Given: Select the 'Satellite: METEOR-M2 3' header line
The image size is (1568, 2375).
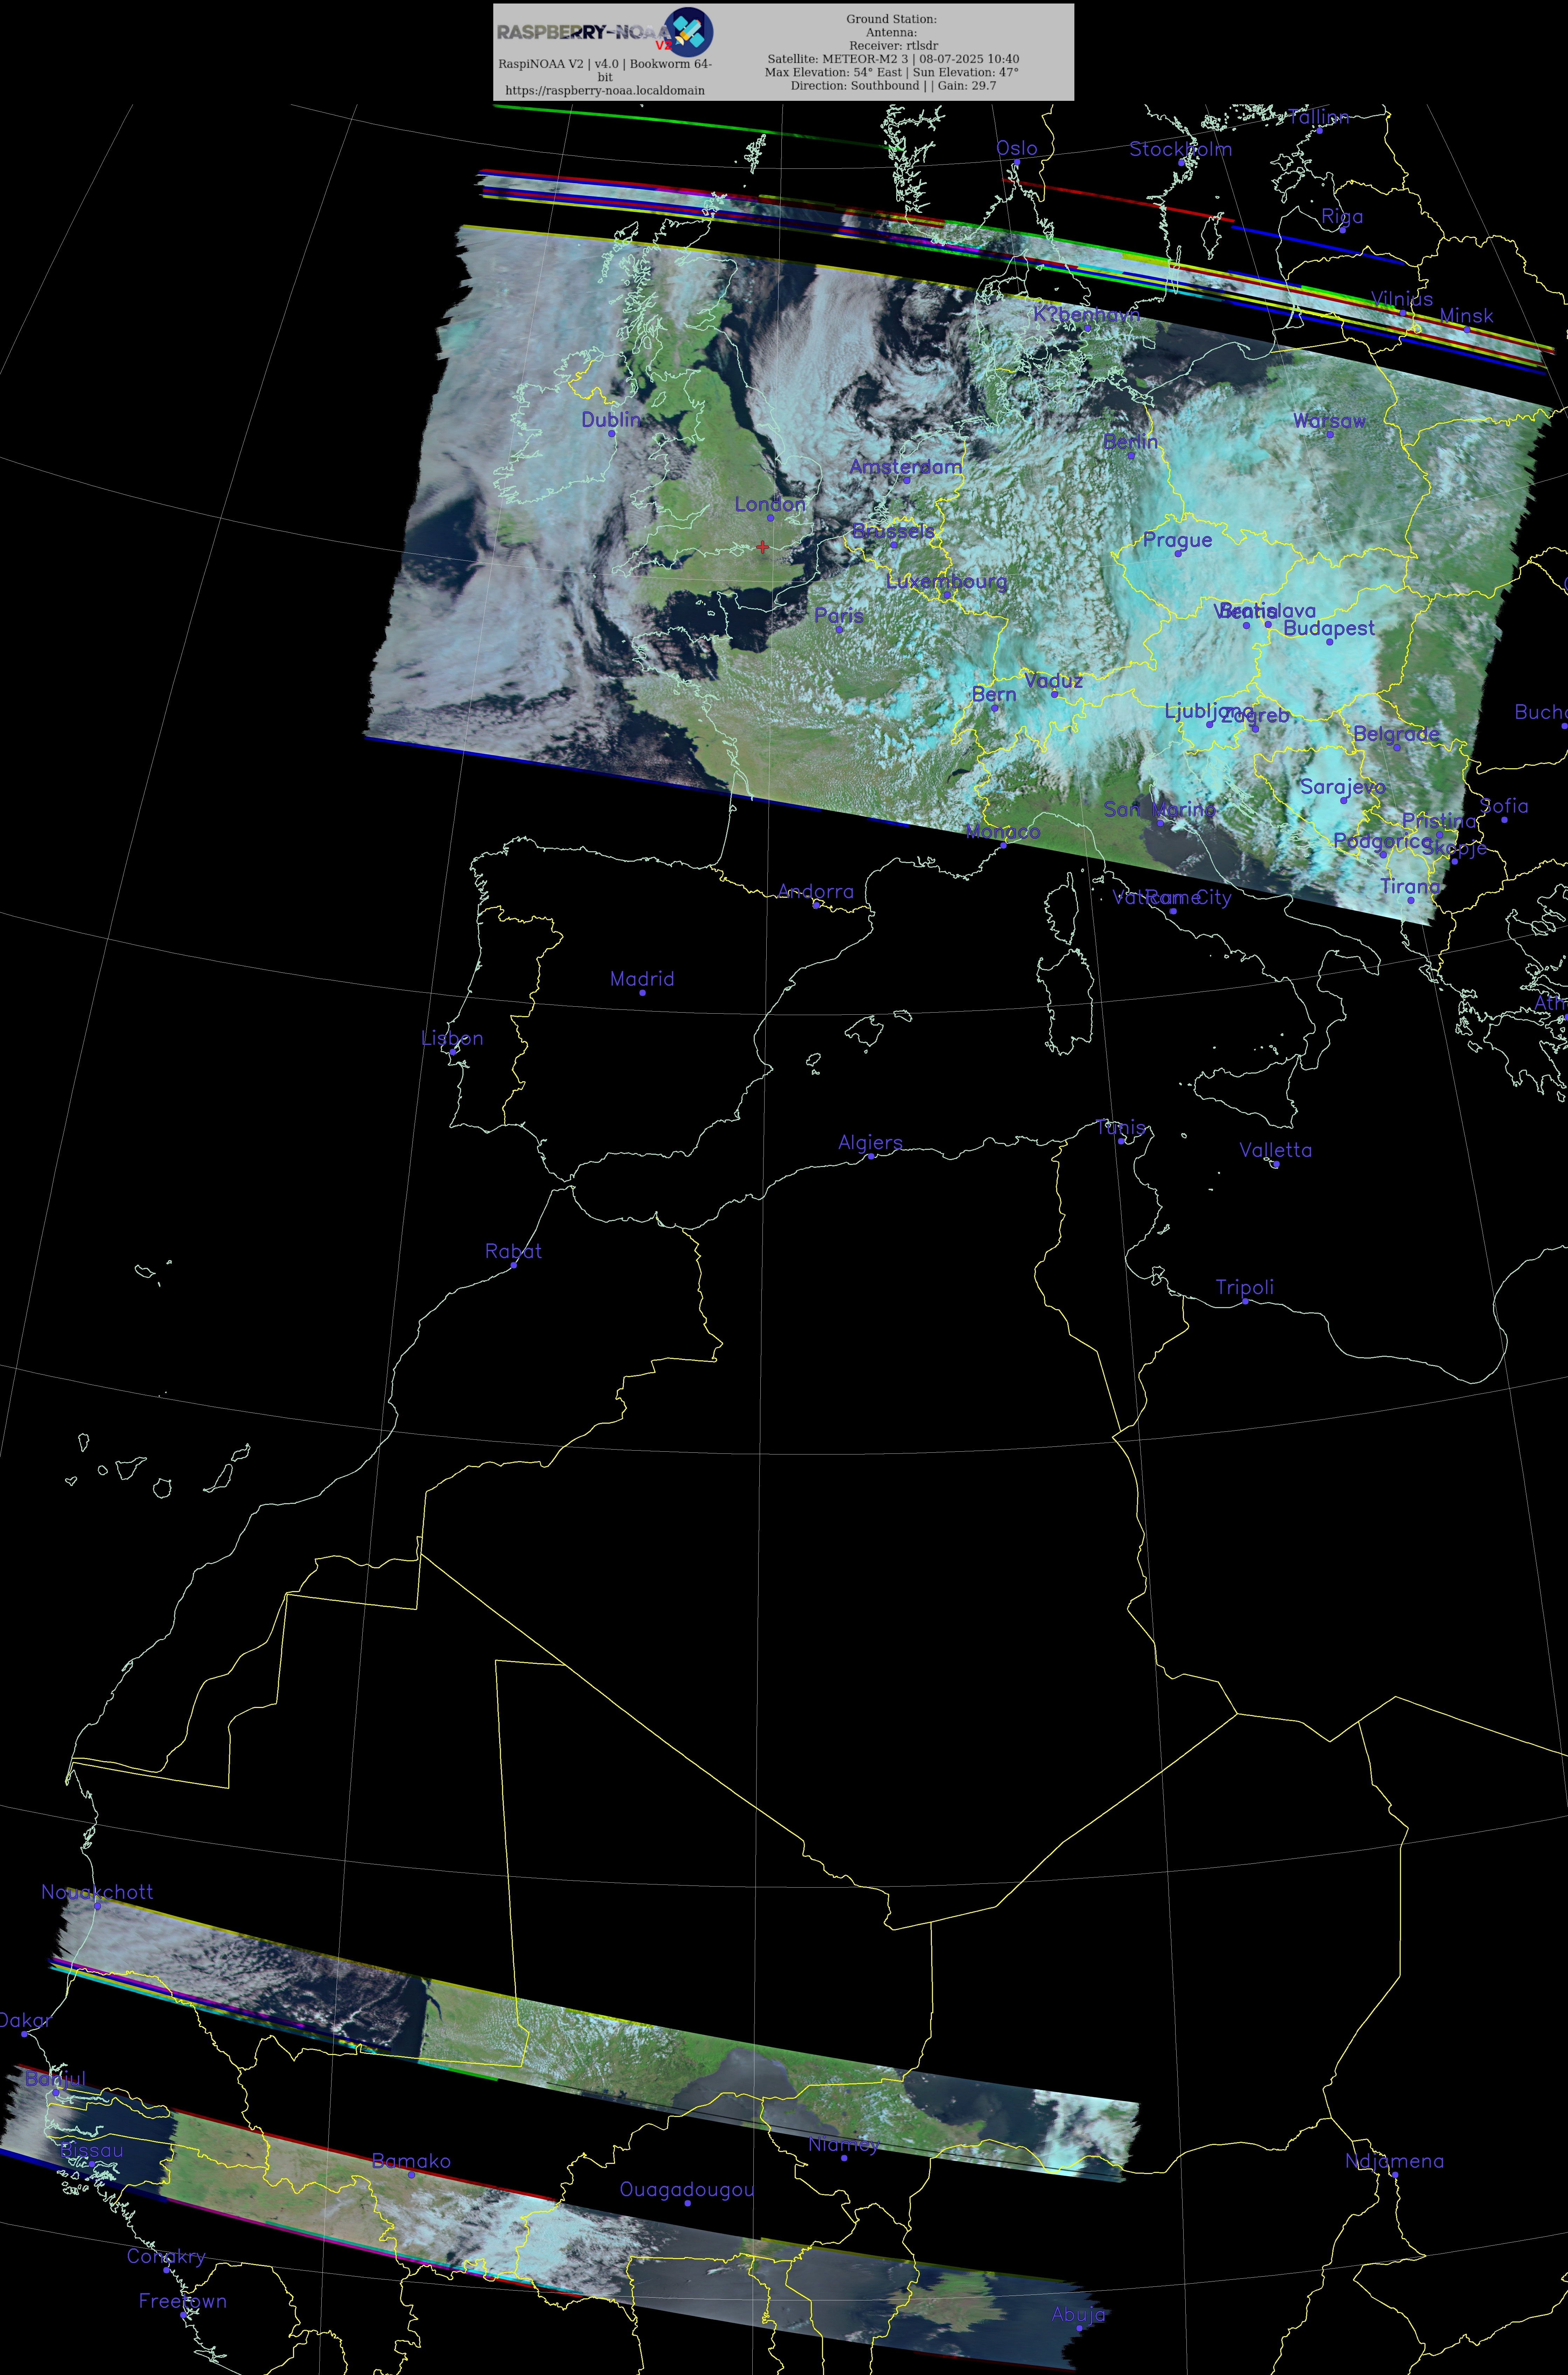Looking at the screenshot, I should pos(893,59).
